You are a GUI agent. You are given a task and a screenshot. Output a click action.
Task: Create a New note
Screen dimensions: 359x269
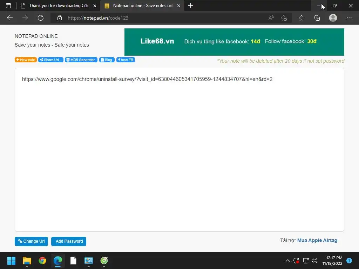[x=26, y=60]
